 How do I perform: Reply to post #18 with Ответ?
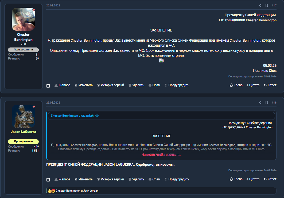click(270, 179)
